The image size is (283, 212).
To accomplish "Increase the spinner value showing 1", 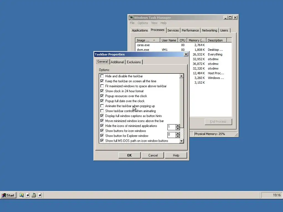I will [178, 126].
